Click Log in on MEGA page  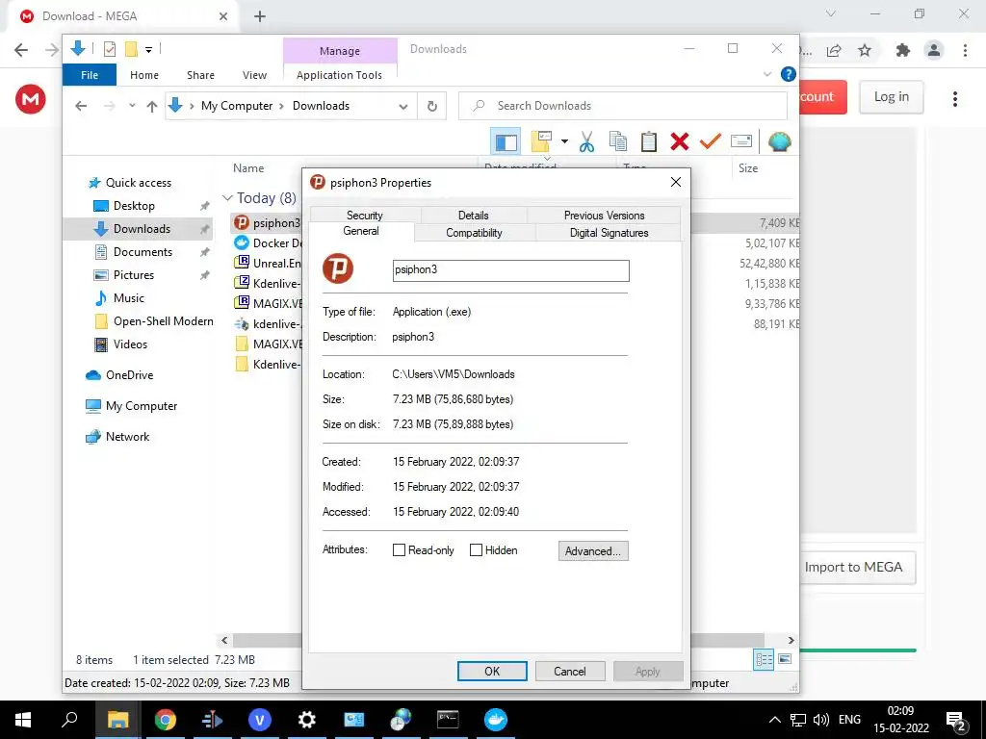click(891, 97)
